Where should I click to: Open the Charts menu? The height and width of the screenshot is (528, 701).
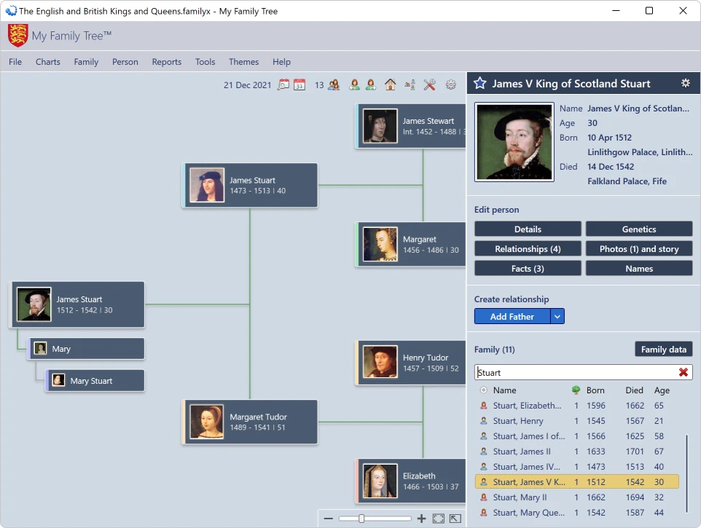pyautogui.click(x=47, y=62)
